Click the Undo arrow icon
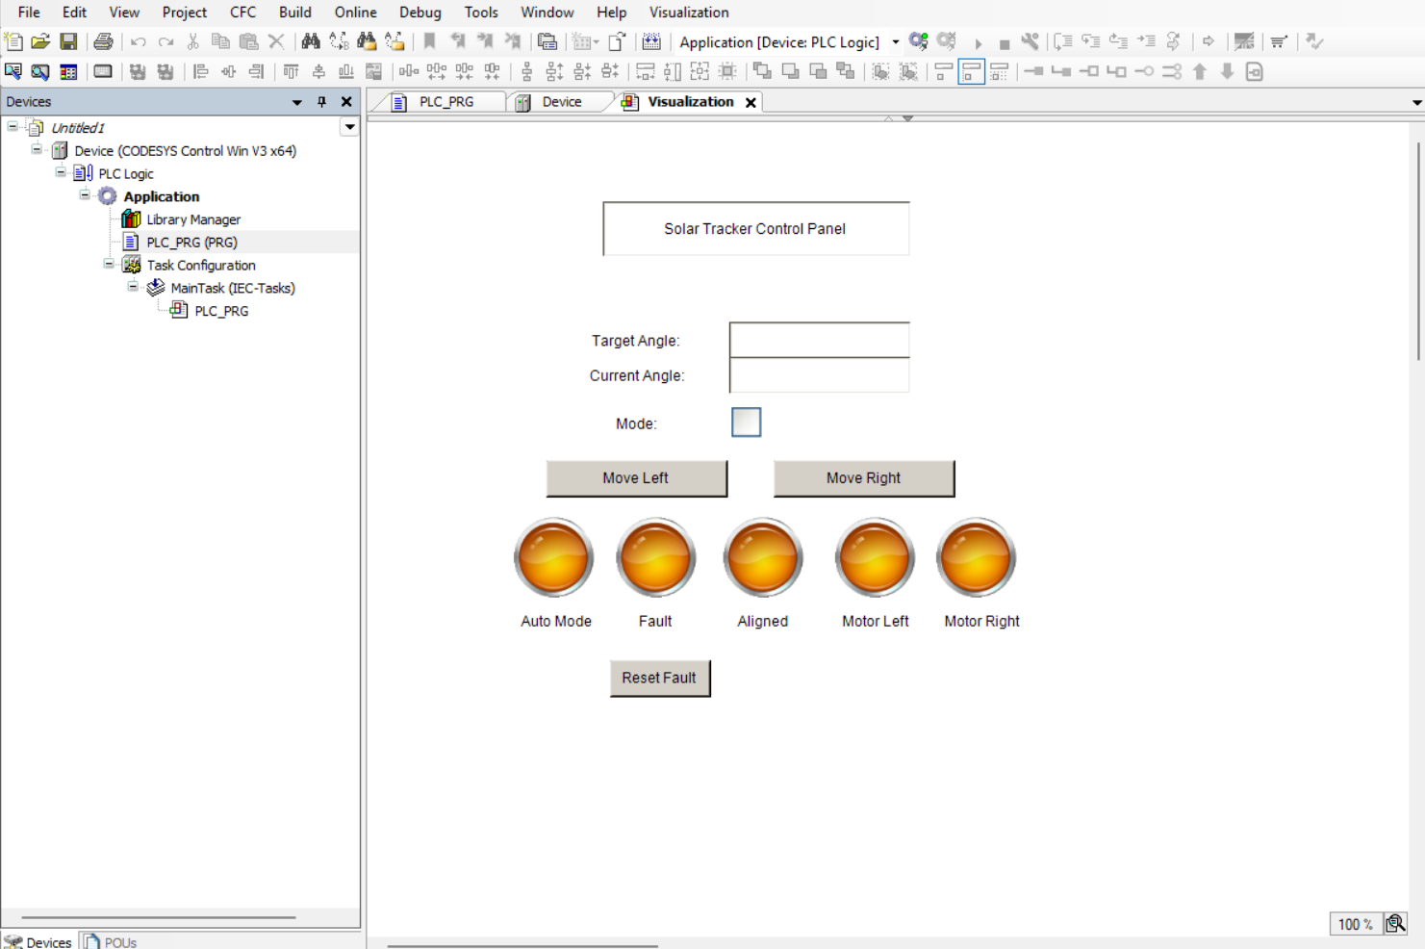Viewport: 1425px width, 949px height. coord(139,41)
